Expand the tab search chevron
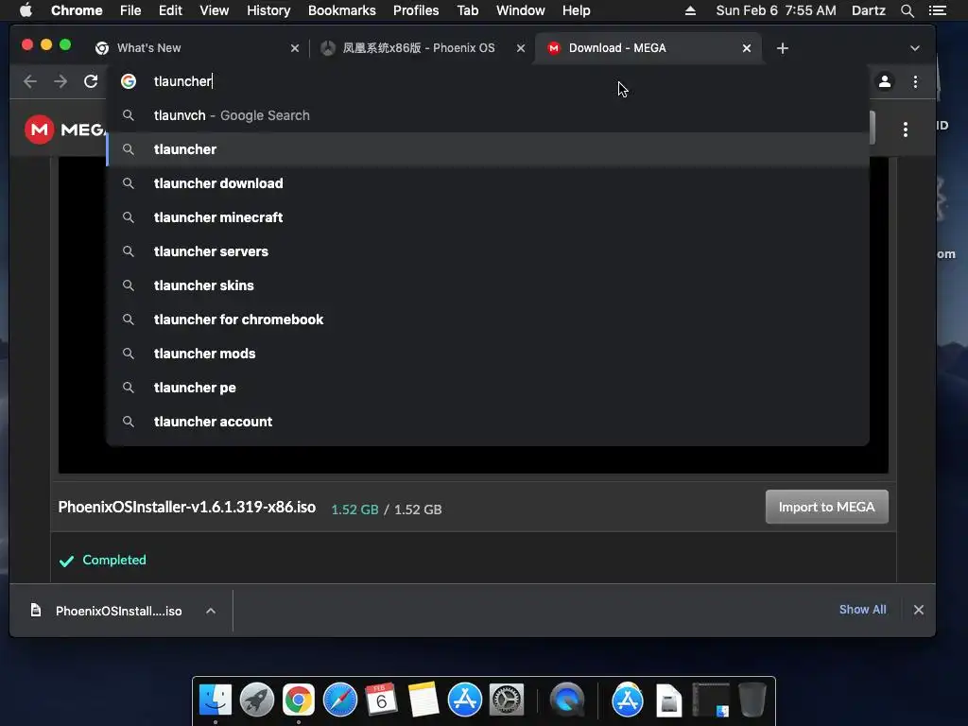968x726 pixels. tap(915, 48)
